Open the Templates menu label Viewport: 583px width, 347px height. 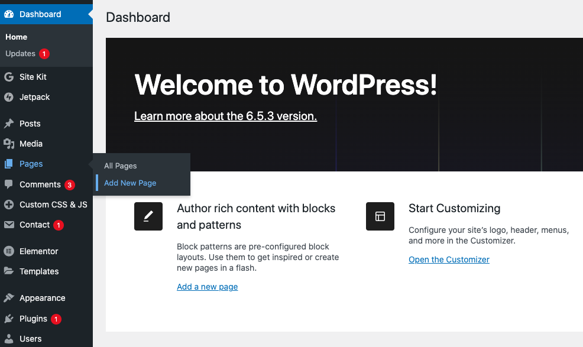[39, 271]
